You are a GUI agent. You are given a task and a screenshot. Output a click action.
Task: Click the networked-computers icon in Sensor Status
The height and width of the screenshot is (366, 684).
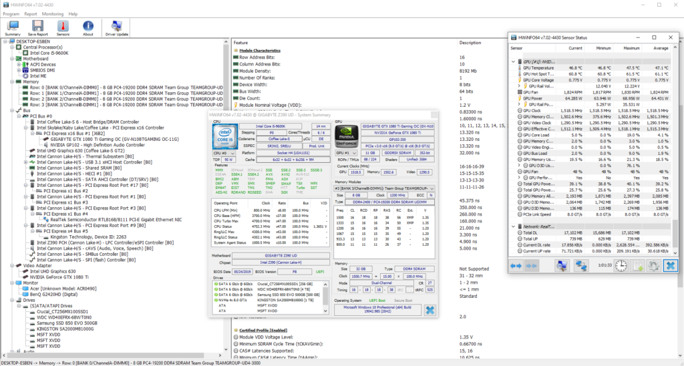tap(580, 265)
